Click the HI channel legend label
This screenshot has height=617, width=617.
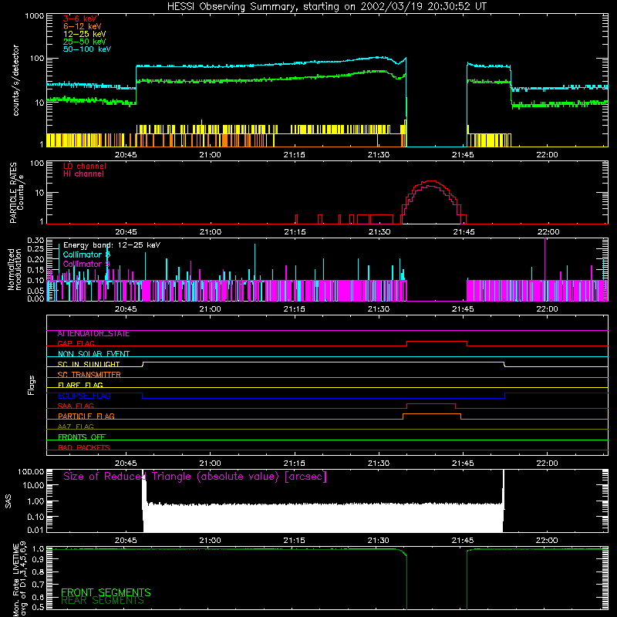(83, 174)
